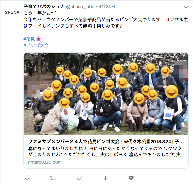The height and width of the screenshot is (184, 193).
Task: Like the tweet with the heart icon
Action: [79, 178]
